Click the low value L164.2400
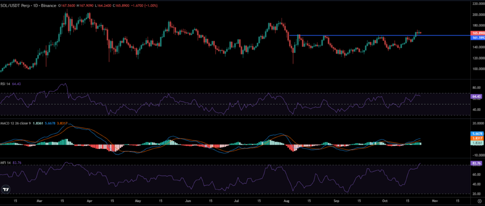Image resolution: width=485 pixels, height=206 pixels. 104,6
